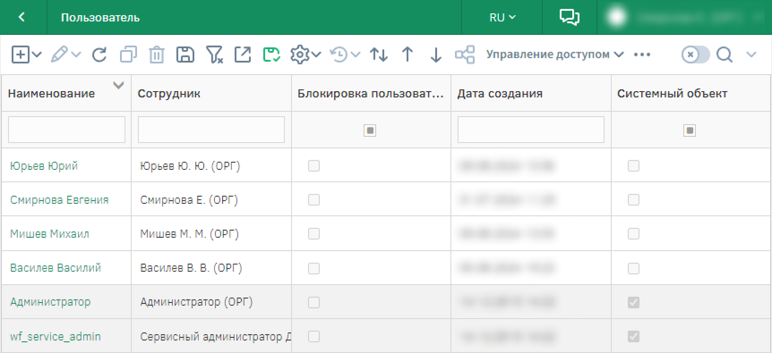
Task: Open the Администратор user link
Action: (50, 302)
